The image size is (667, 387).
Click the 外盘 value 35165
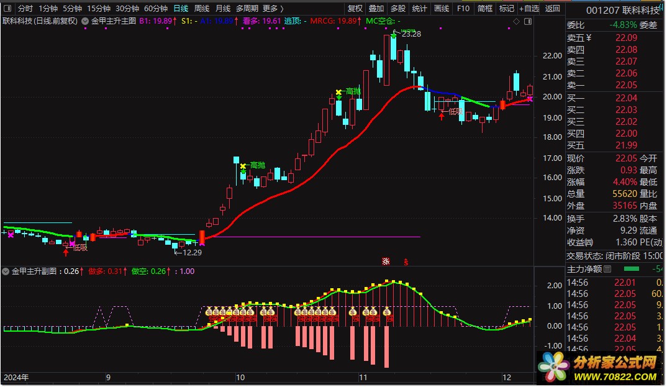coord(625,206)
